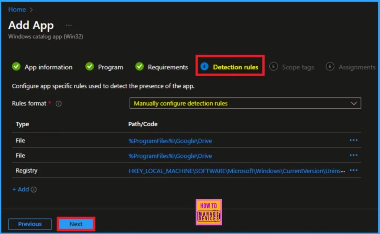Click the step 4 circle for Detection rules
380x234 pixels.
pyautogui.click(x=204, y=67)
